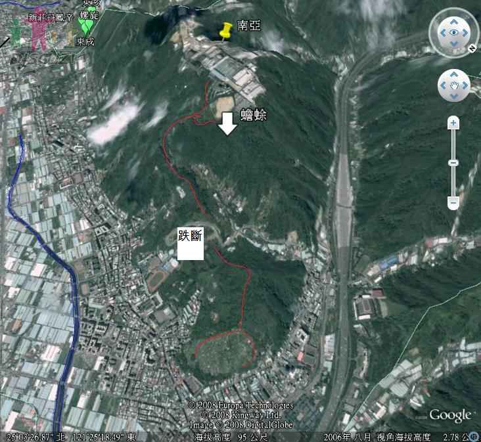The width and height of the screenshot is (481, 442).
Task: Rotate view left with the eye joystick arrow
Action: [x=442, y=33]
